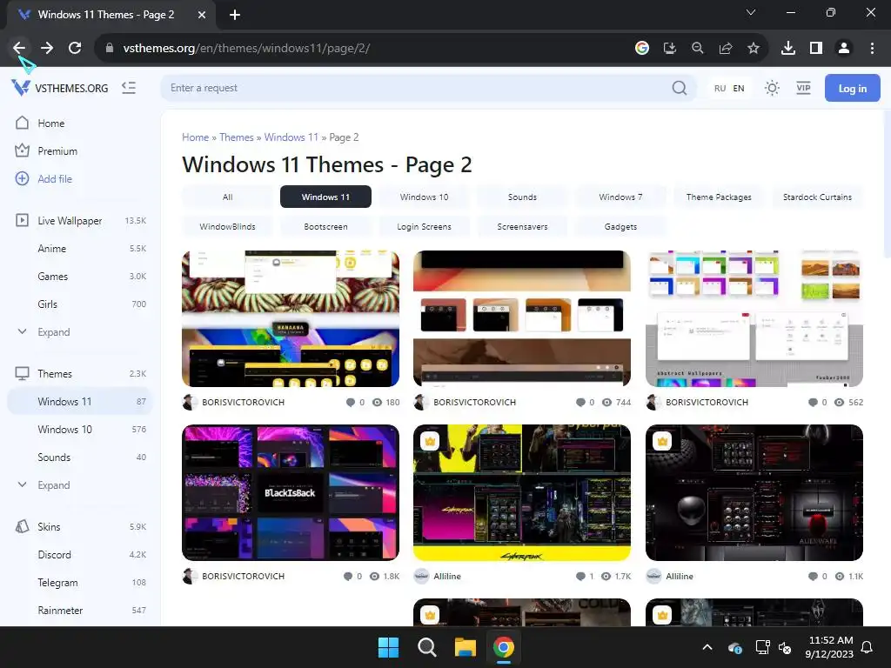Select the Windows 10 filter tab
Image resolution: width=891 pixels, height=668 pixels.
coord(424,197)
